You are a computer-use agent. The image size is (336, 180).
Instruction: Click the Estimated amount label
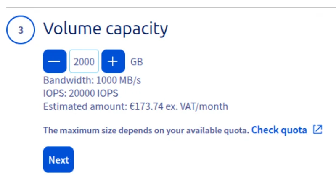84,106
